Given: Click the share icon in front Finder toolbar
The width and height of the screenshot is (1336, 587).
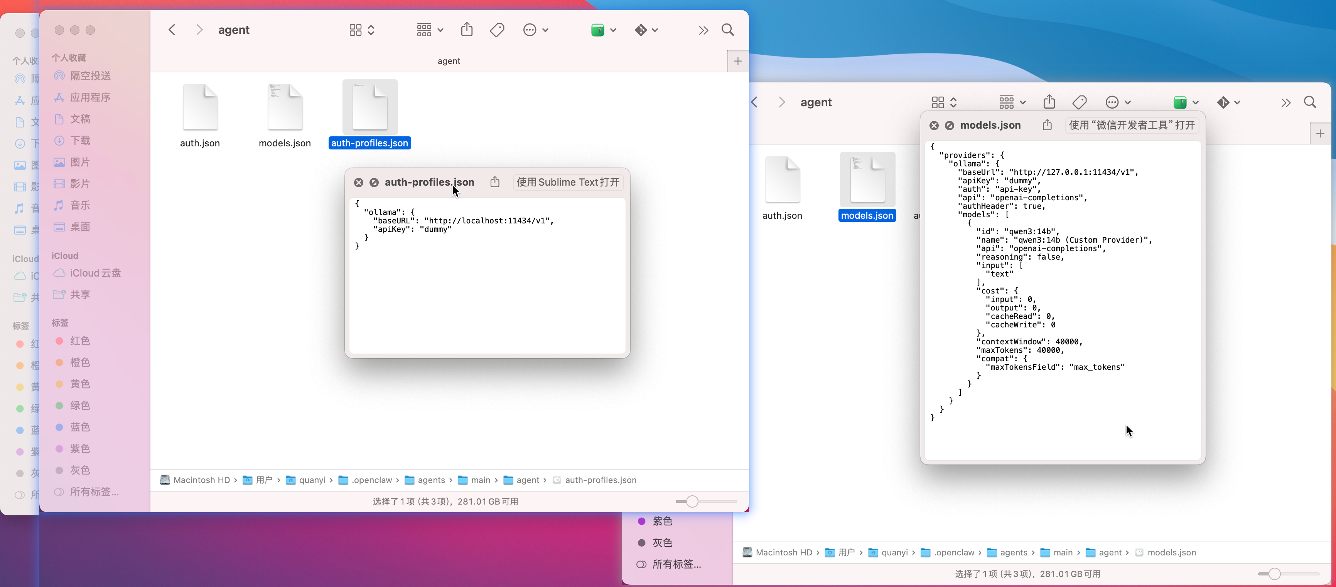Looking at the screenshot, I should coord(466,30).
